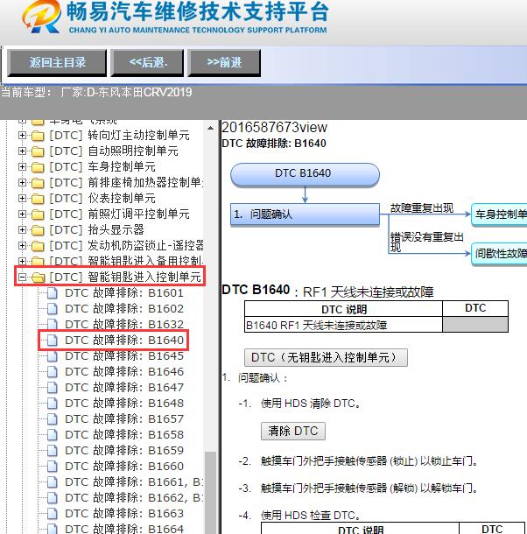Open tree item DTC 故障排除: B1602
The width and height of the screenshot is (527, 534).
124,308
